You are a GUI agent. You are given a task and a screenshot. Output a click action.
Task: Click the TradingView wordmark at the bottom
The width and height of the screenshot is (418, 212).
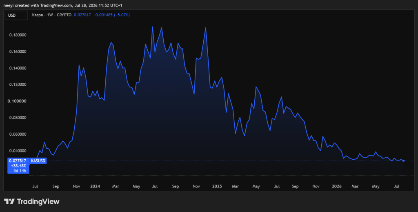tap(38, 202)
